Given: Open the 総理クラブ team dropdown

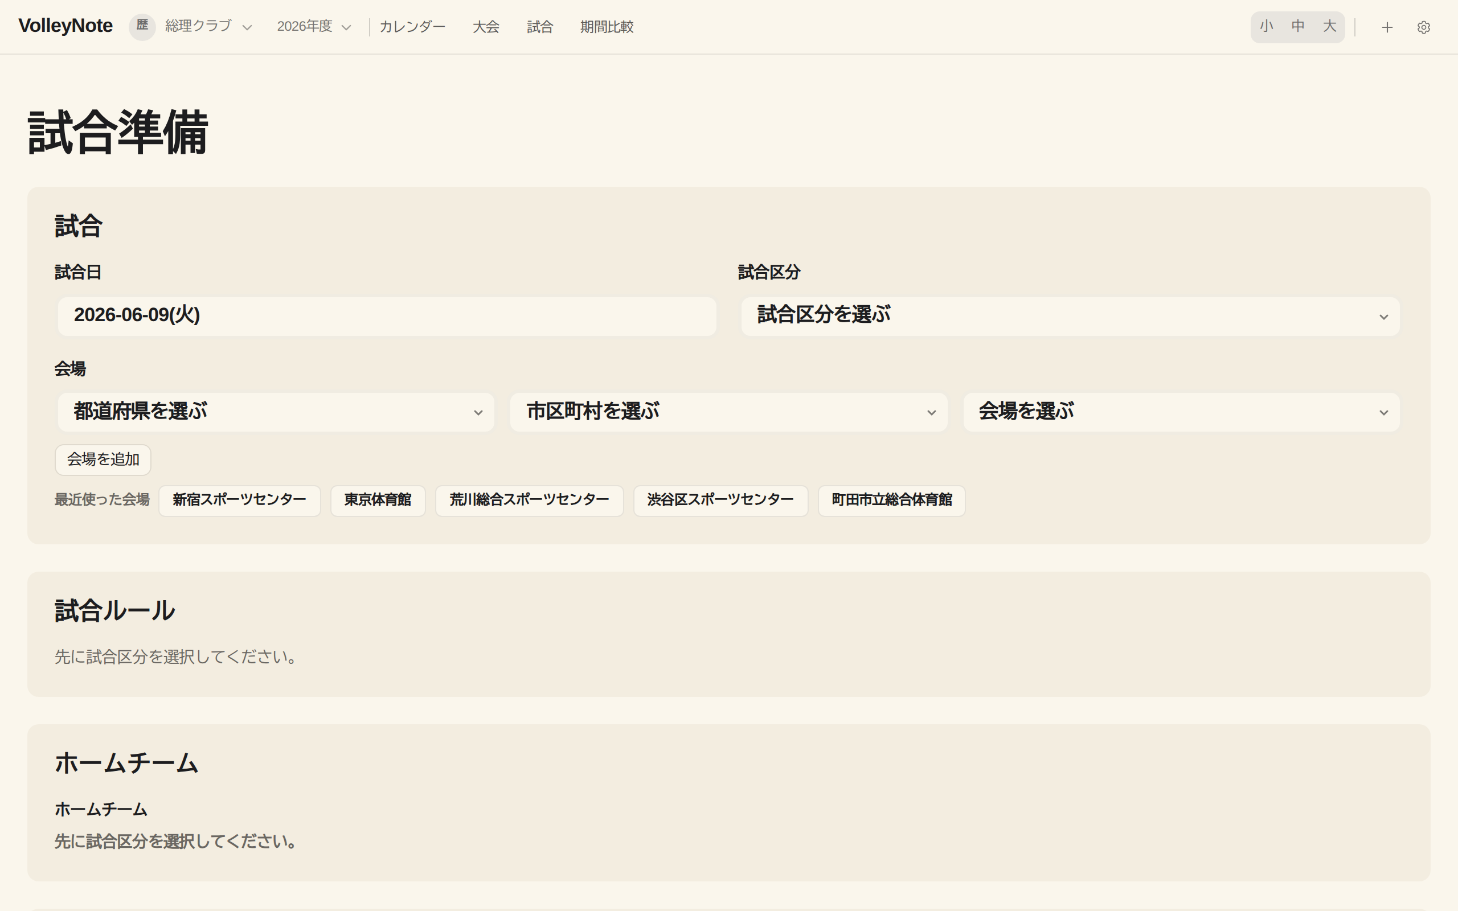Looking at the screenshot, I should [x=208, y=27].
